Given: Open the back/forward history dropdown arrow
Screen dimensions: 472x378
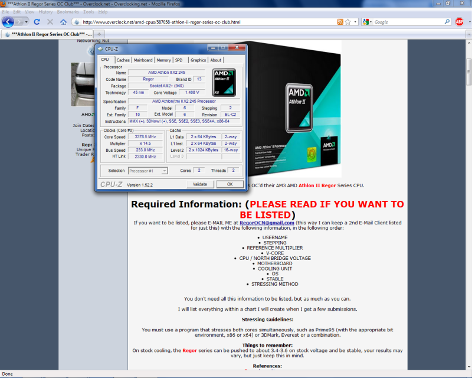Looking at the screenshot, I should [27, 22].
